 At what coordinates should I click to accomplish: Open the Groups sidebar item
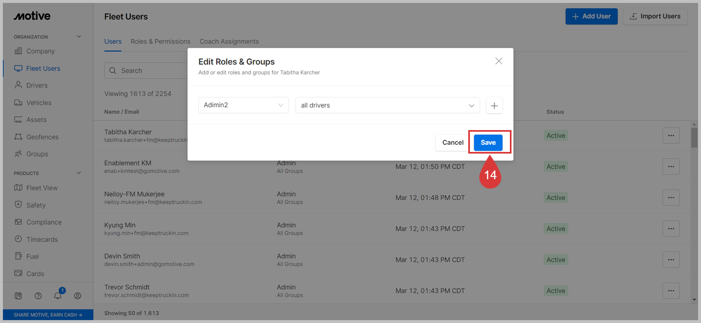(x=37, y=154)
